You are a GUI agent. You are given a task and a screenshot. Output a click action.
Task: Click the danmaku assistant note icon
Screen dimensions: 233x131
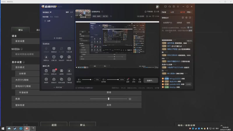click(x=183, y=17)
